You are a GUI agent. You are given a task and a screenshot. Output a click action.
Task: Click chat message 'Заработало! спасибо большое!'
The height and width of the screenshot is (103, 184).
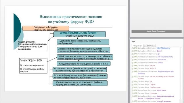coord(156,72)
